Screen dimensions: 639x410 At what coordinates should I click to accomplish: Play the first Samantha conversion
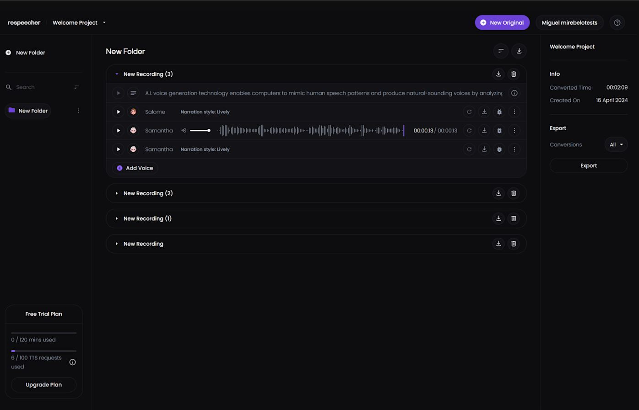pyautogui.click(x=118, y=131)
